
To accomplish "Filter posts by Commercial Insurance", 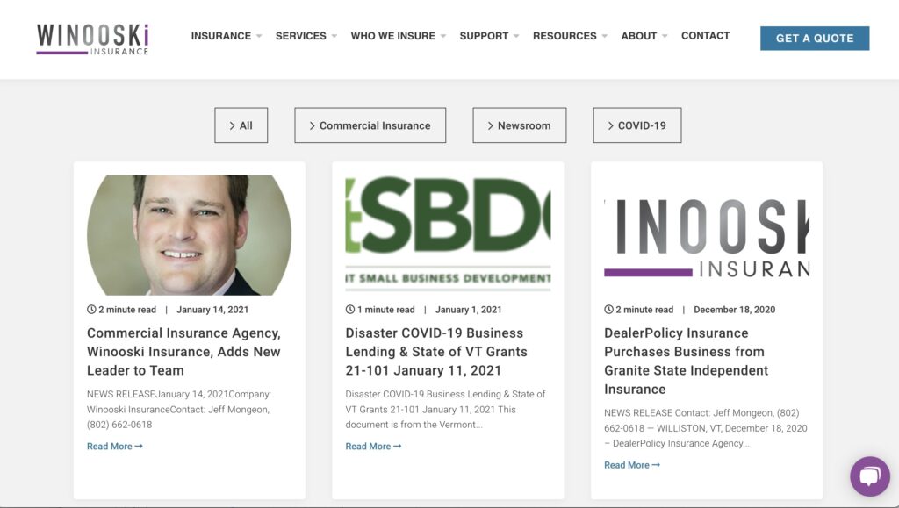I will [370, 125].
